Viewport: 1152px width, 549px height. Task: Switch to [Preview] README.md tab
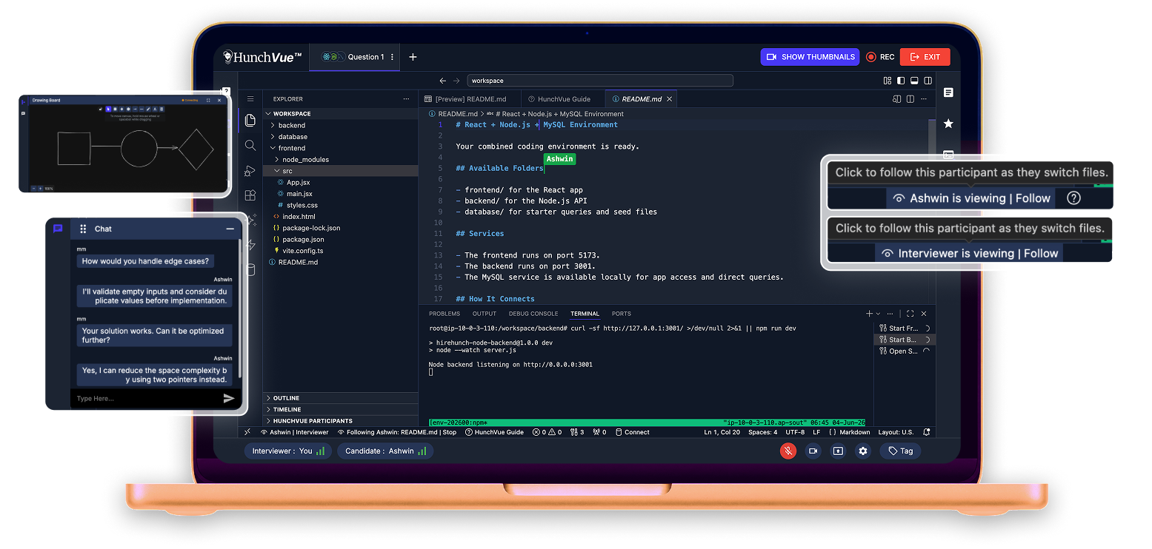[x=470, y=99]
